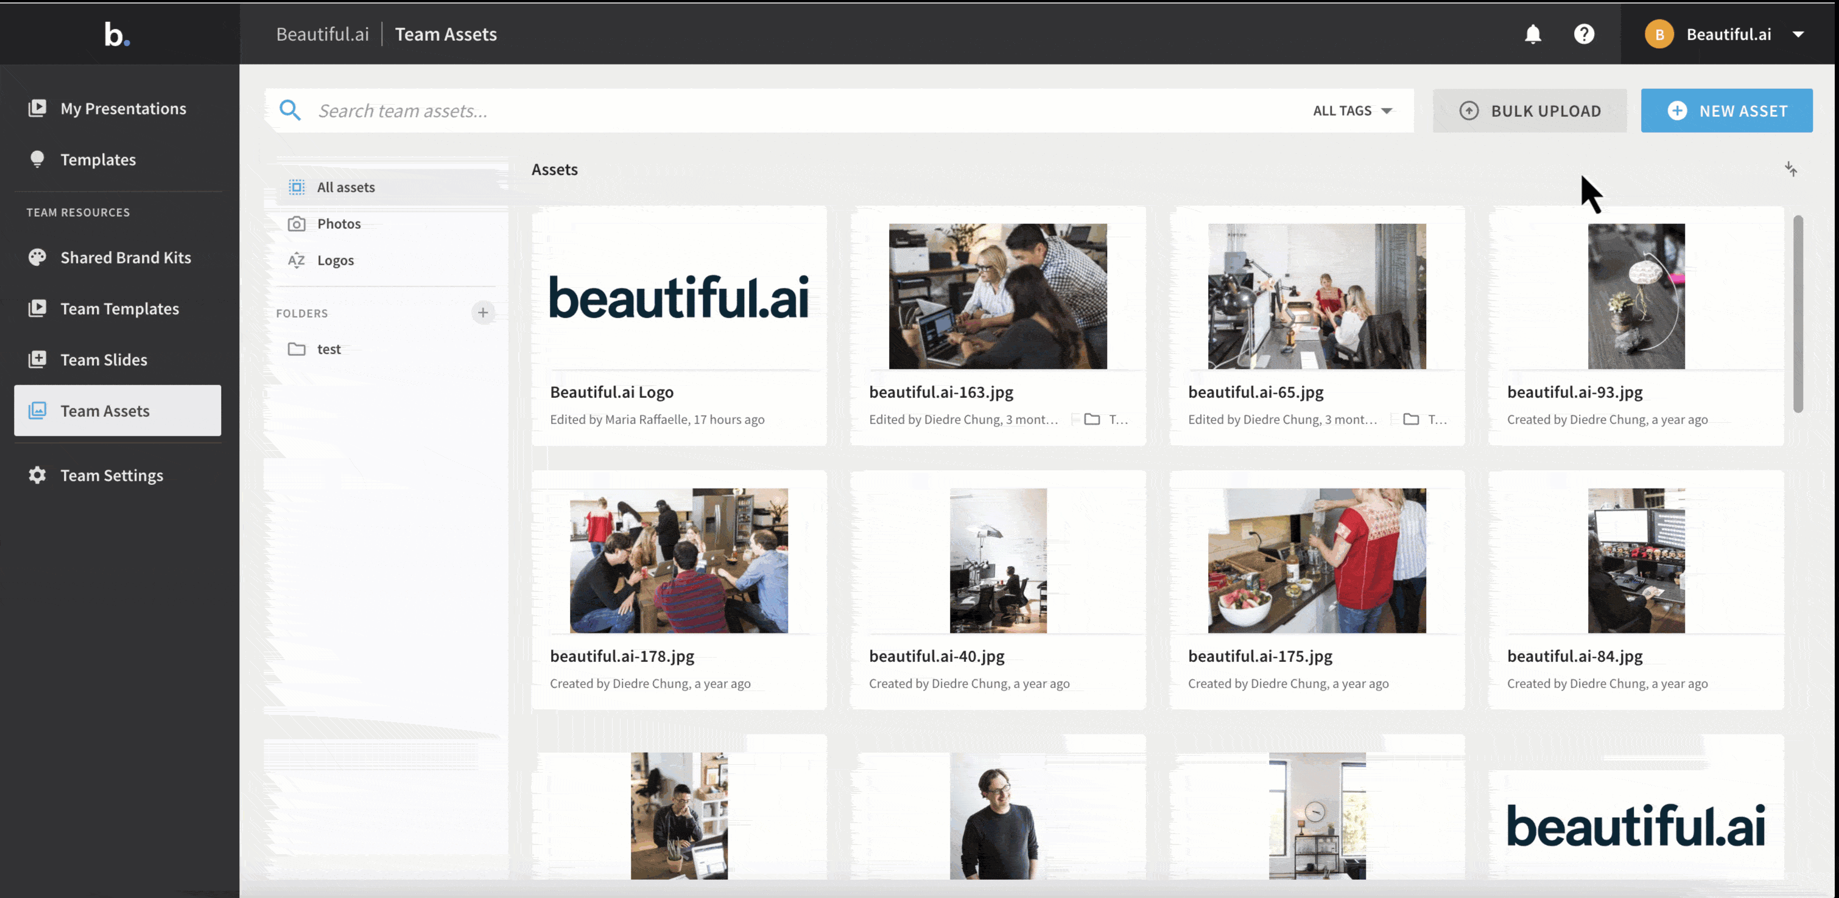
Task: Open beautiful.ai-84.jpg thumbnail
Action: (x=1636, y=560)
